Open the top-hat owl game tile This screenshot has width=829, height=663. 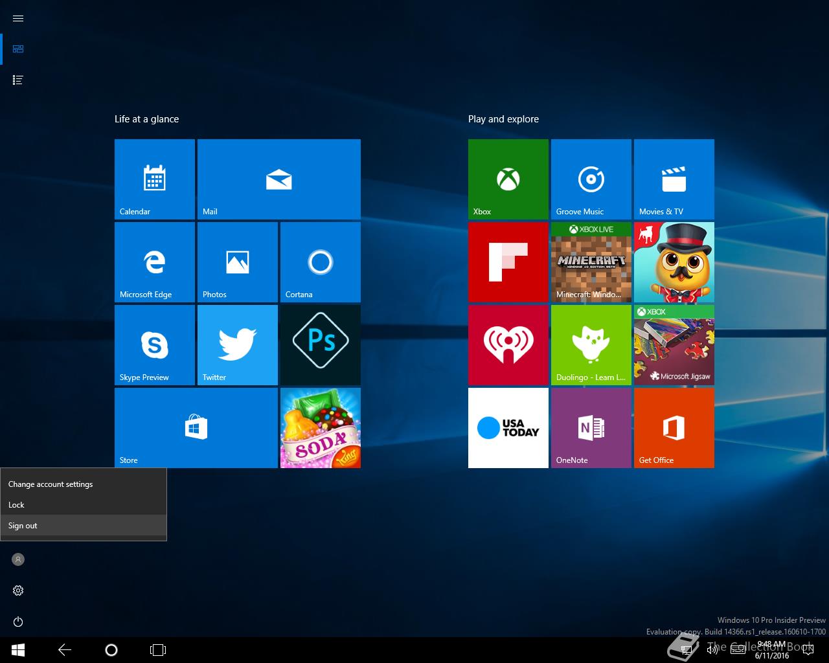[x=674, y=262]
